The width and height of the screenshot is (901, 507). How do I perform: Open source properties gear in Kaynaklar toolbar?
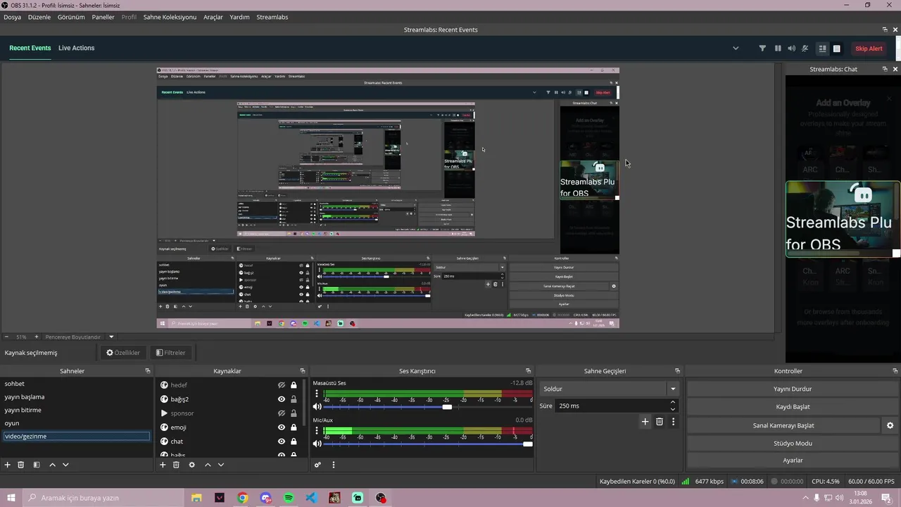[x=191, y=465]
